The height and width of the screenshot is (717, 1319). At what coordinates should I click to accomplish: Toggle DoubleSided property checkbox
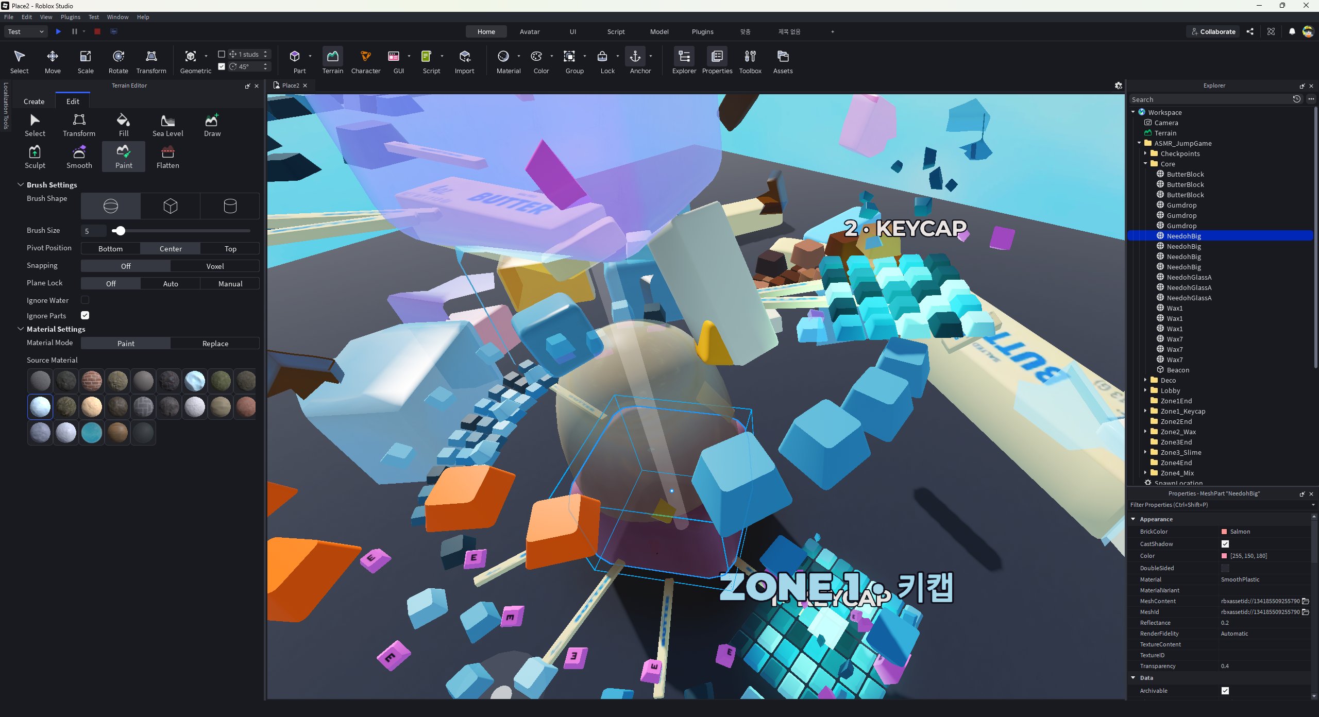1225,568
